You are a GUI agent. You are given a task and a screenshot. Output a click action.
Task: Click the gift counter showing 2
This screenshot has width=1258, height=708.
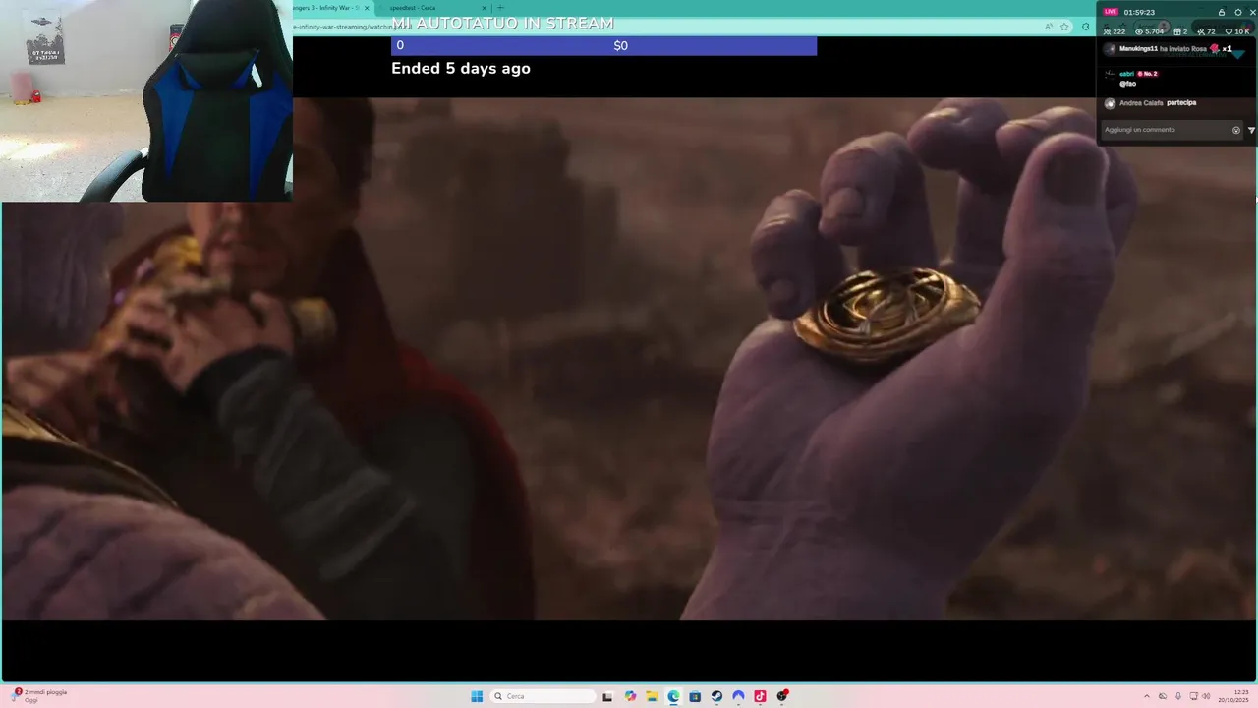click(x=1181, y=31)
